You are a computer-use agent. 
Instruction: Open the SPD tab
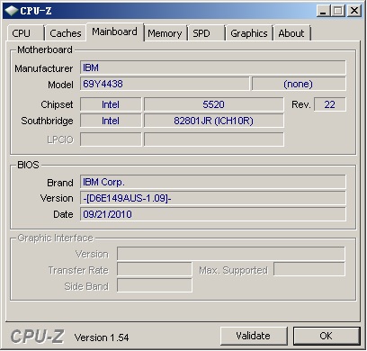206,33
